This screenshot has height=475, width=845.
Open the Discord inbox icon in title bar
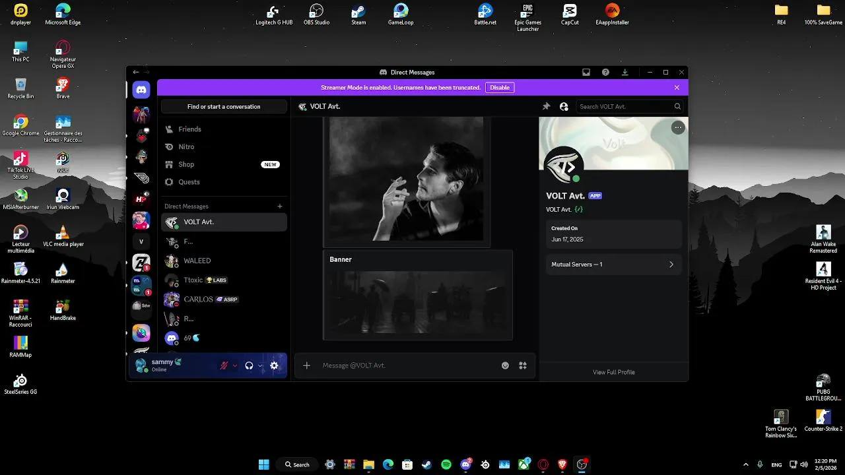(x=586, y=72)
